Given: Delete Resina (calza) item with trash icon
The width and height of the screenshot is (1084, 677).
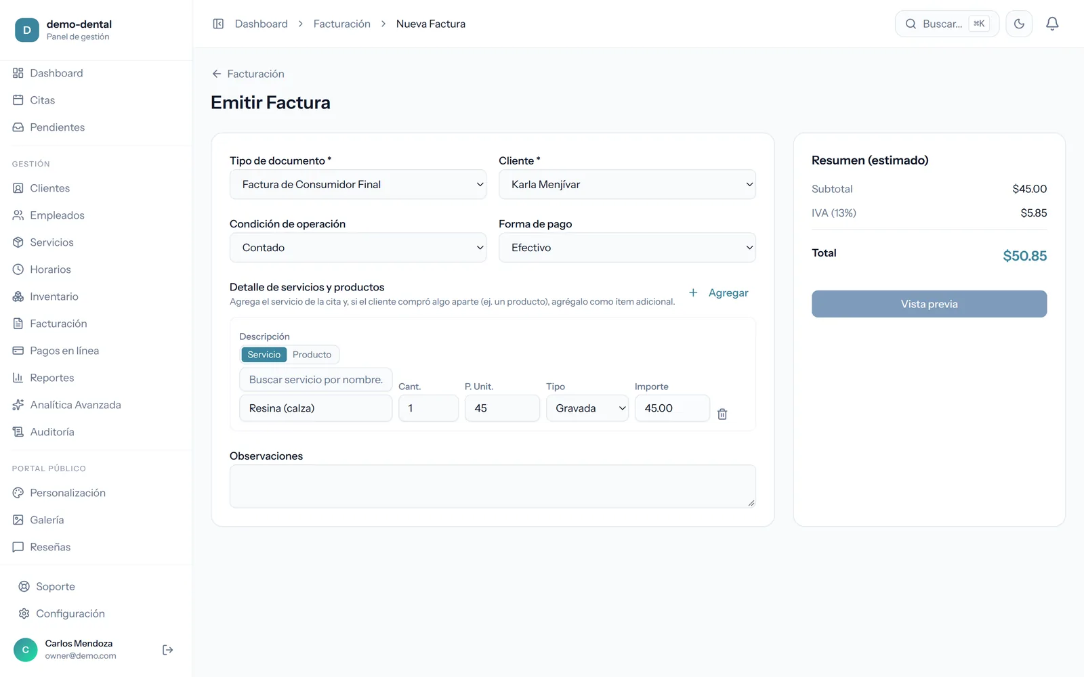Looking at the screenshot, I should (722, 414).
